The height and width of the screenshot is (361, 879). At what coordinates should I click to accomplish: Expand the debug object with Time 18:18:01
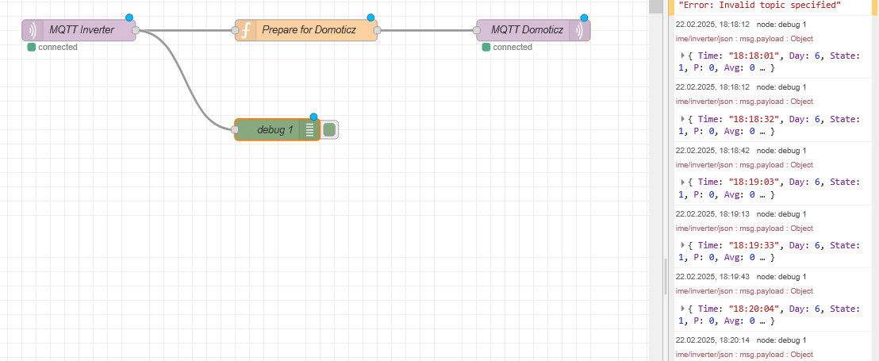tap(683, 55)
